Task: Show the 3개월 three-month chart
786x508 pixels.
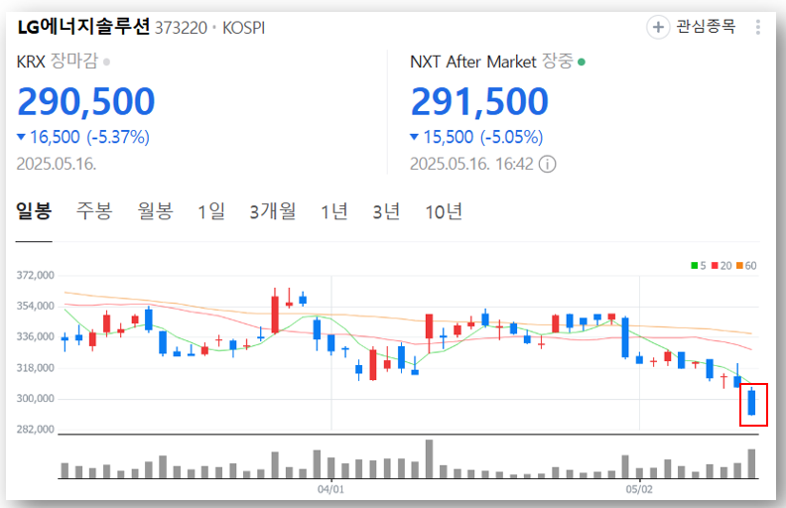Action: pyautogui.click(x=273, y=211)
